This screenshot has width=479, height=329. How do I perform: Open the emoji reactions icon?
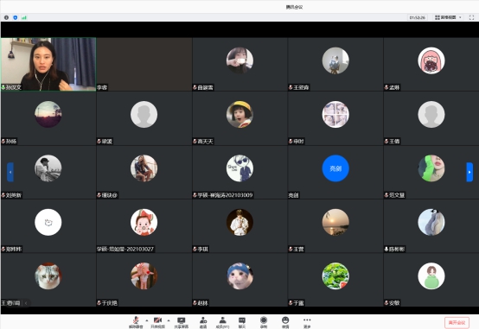(x=285, y=322)
